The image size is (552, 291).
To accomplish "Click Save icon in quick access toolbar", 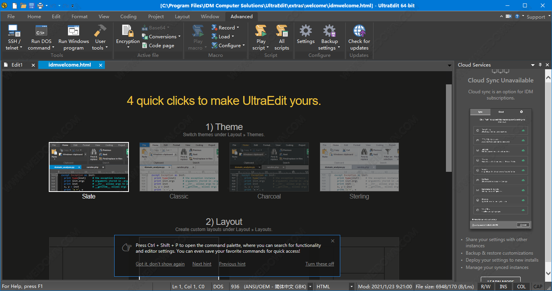I will [x=31, y=6].
